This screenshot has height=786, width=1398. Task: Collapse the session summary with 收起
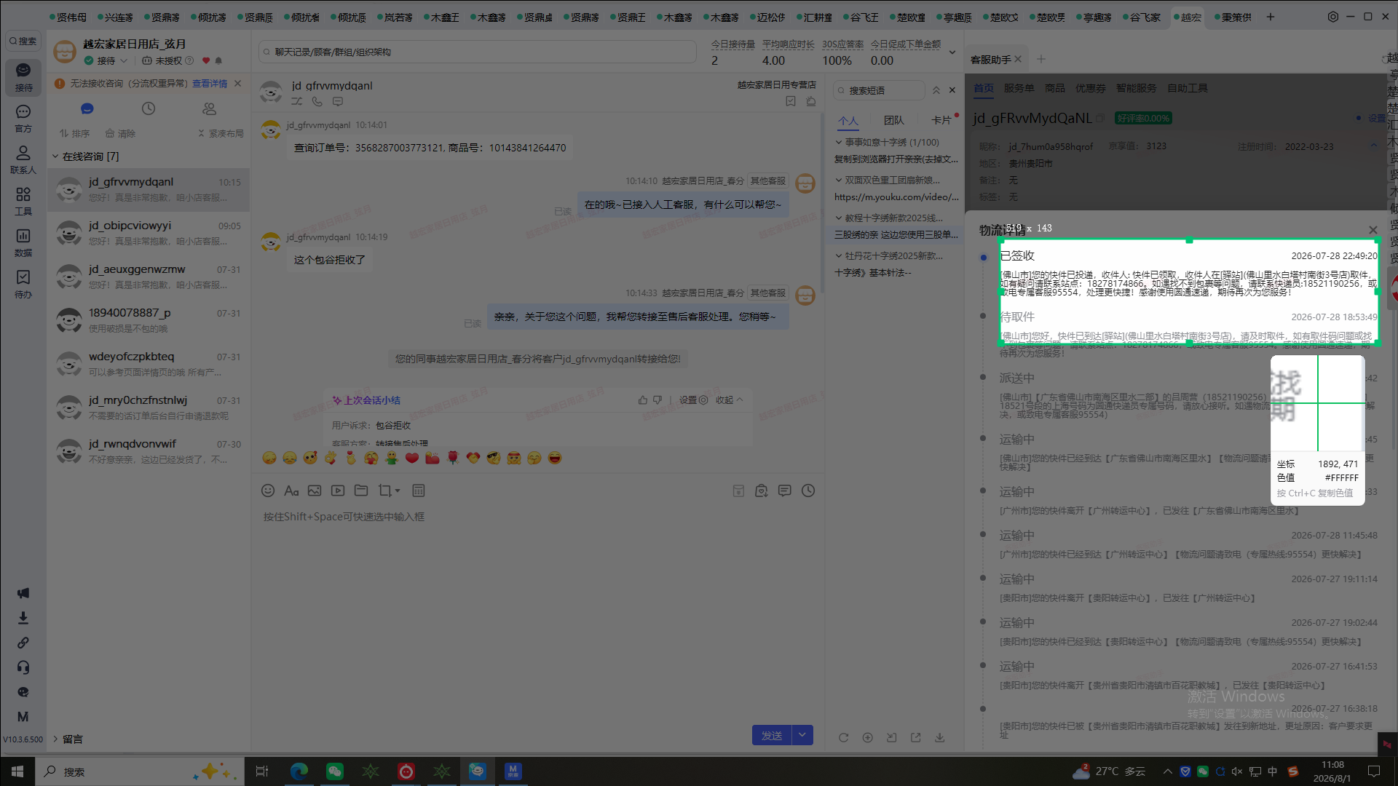click(729, 400)
